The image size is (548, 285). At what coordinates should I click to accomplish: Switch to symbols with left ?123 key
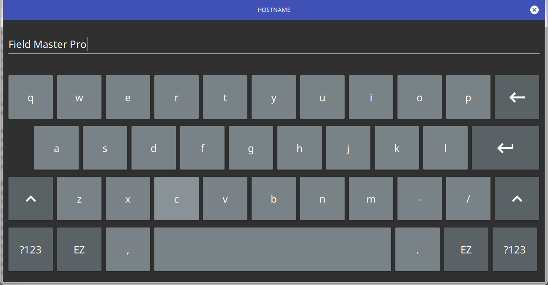click(x=30, y=249)
